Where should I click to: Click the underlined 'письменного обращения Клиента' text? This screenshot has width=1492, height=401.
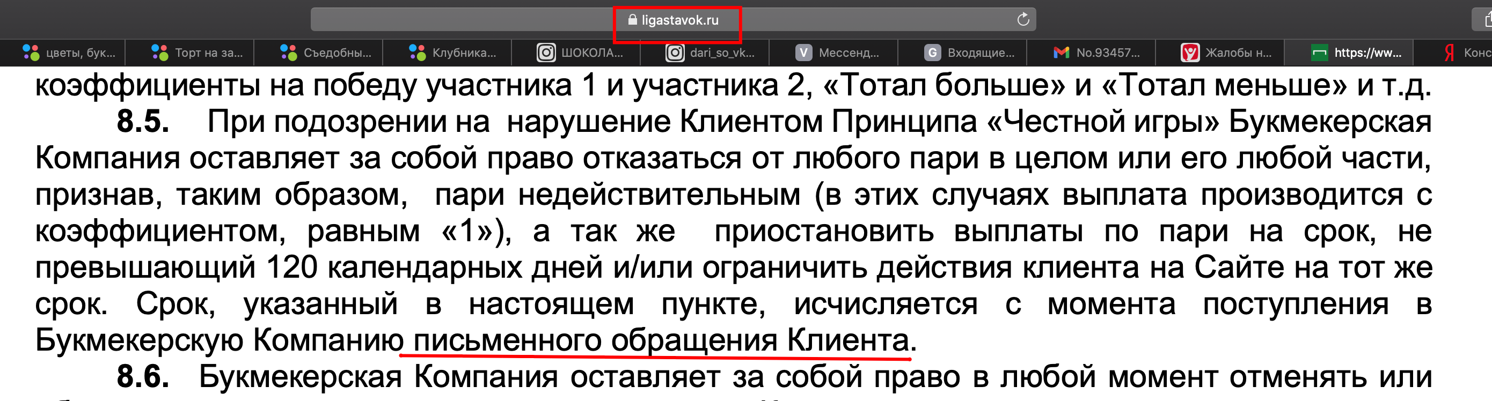click(660, 340)
